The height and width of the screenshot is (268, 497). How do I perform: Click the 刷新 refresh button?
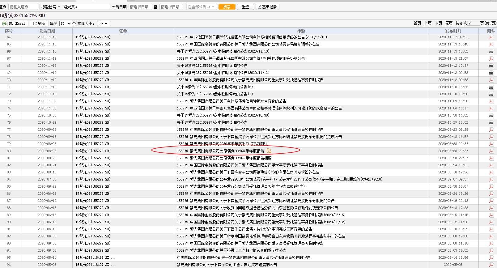click(39, 23)
